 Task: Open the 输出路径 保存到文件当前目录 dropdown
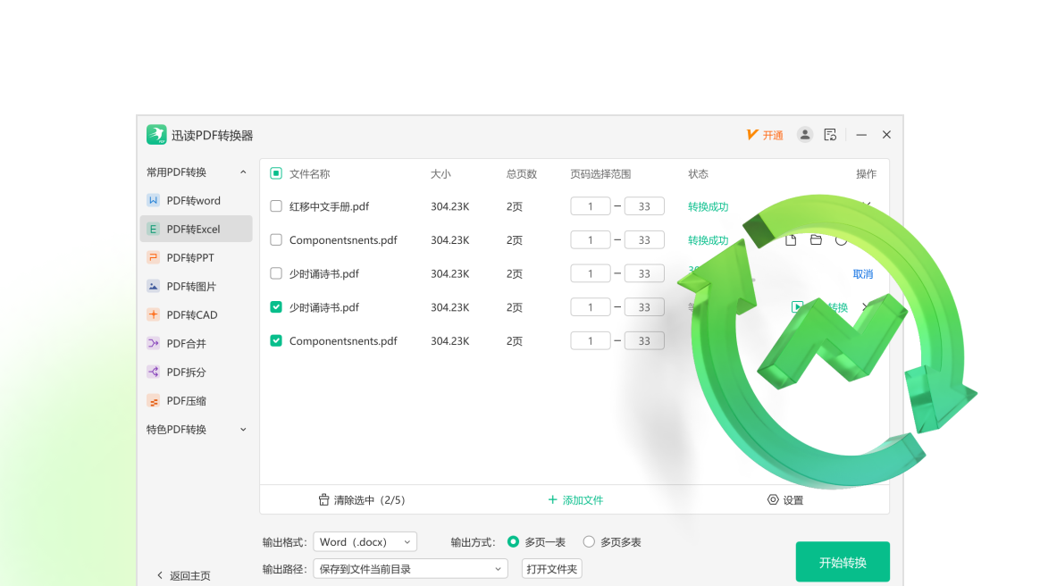411,569
